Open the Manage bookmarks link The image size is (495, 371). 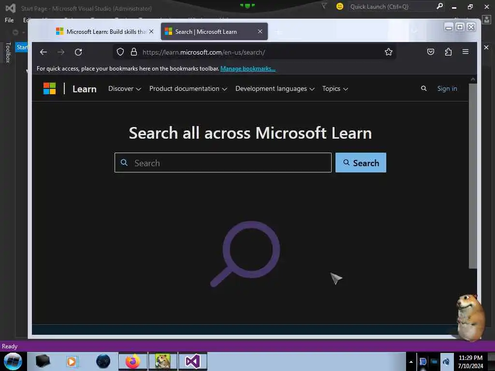pos(248,69)
